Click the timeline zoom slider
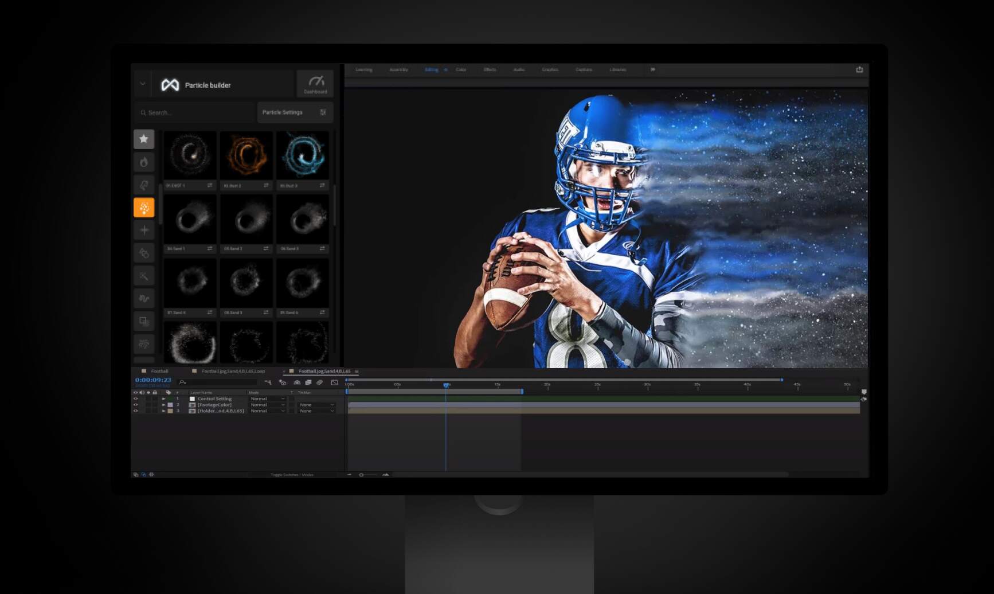Screen dimensions: 994x594 (x=367, y=475)
